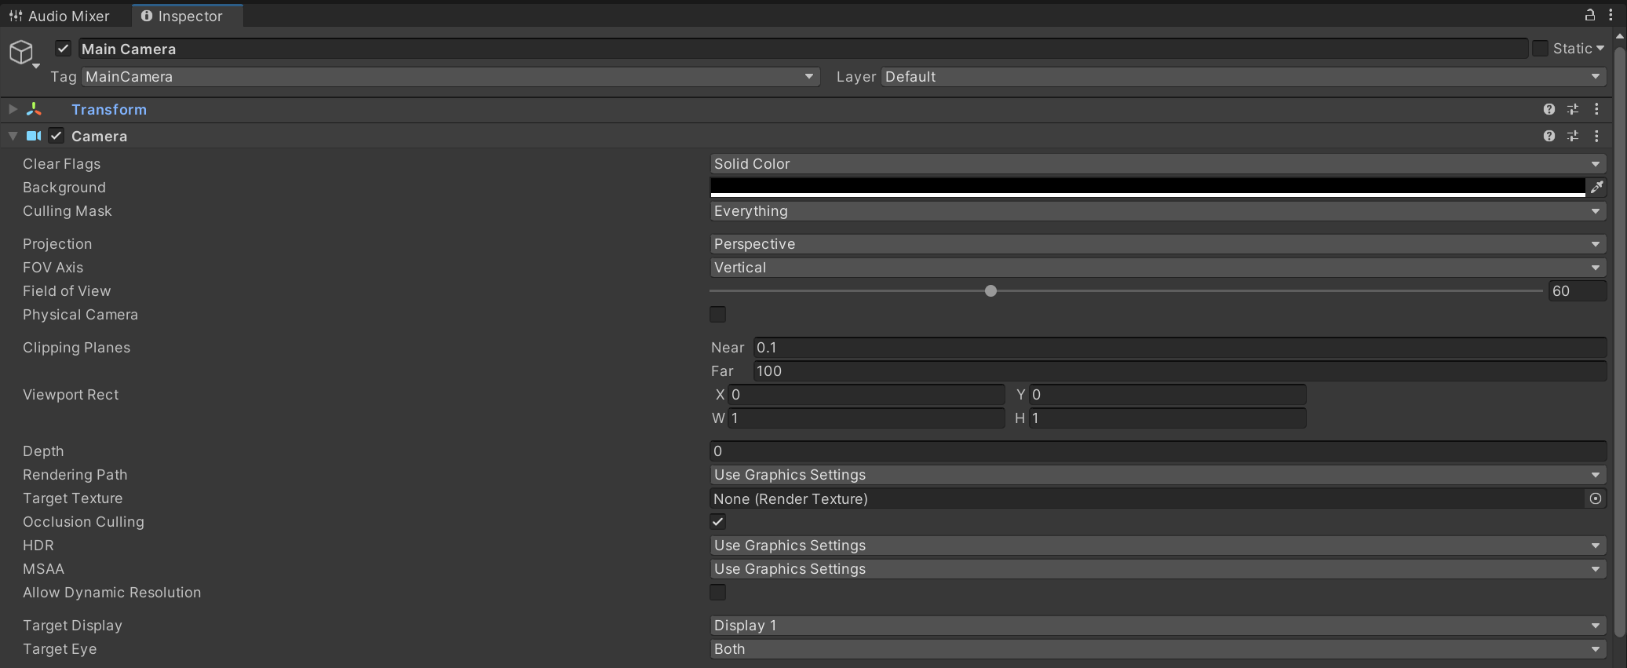The image size is (1627, 668).
Task: Open Transform preset settings icon
Action: tap(1573, 109)
